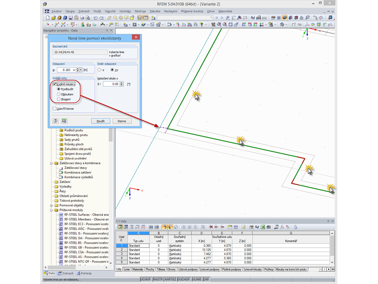
Task: Click the Redo arrow icon
Action: (101, 17)
